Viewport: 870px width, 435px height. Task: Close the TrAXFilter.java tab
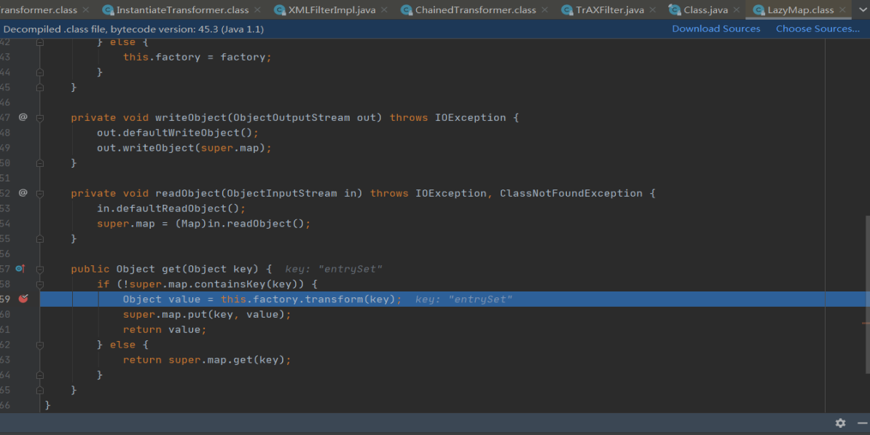point(653,10)
